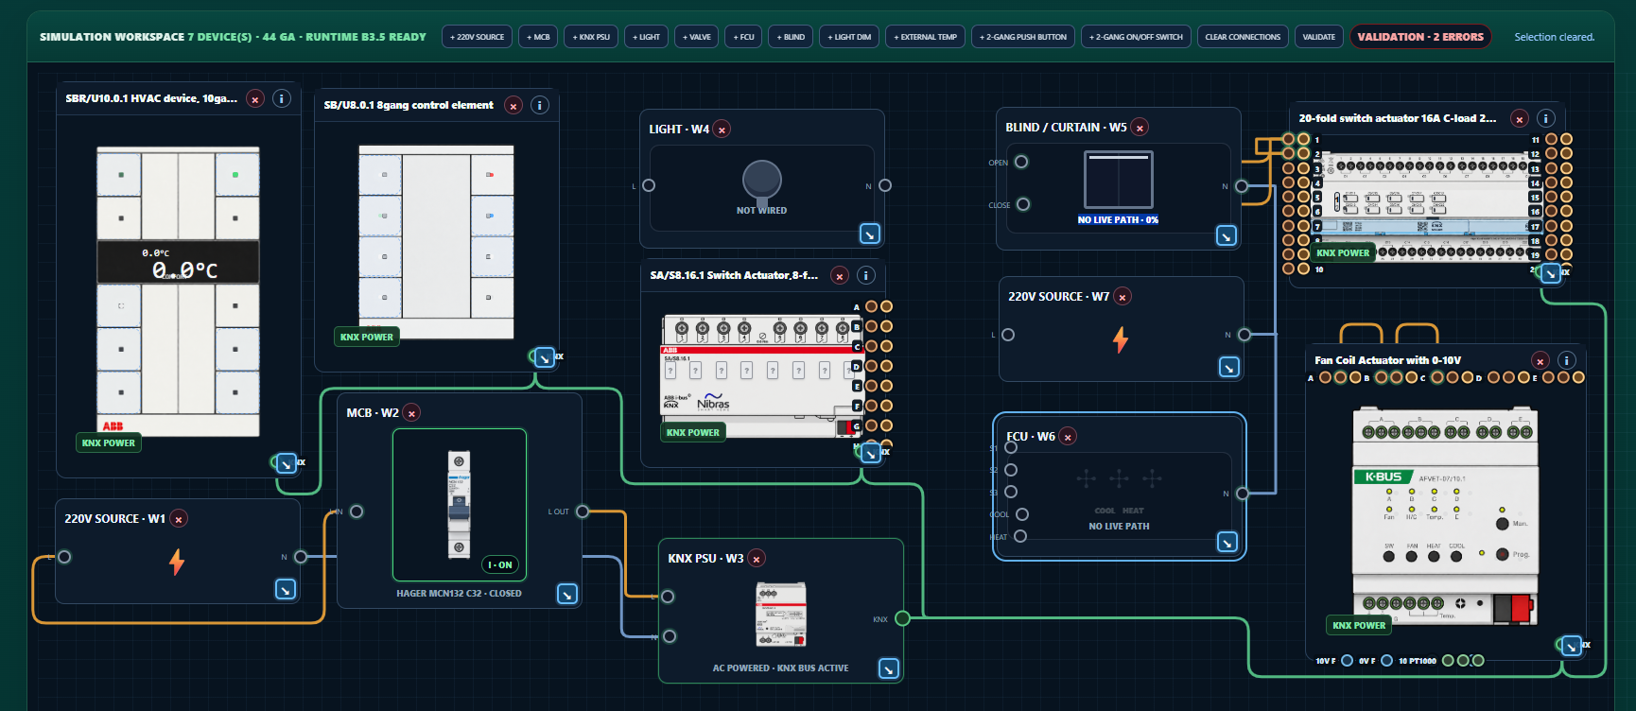The image size is (1636, 711).
Task: Delete the MCB · W2 card
Action: (411, 413)
